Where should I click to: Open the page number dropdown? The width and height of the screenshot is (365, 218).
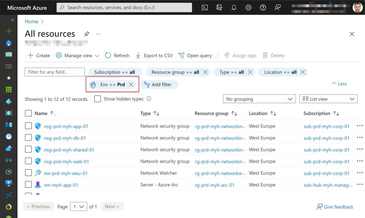(78, 207)
